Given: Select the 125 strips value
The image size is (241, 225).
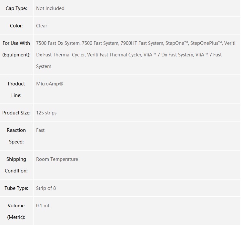Looking at the screenshot, I should tap(46, 113).
